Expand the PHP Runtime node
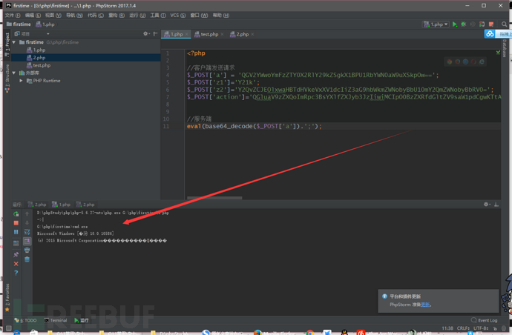 pyautogui.click(x=21, y=81)
